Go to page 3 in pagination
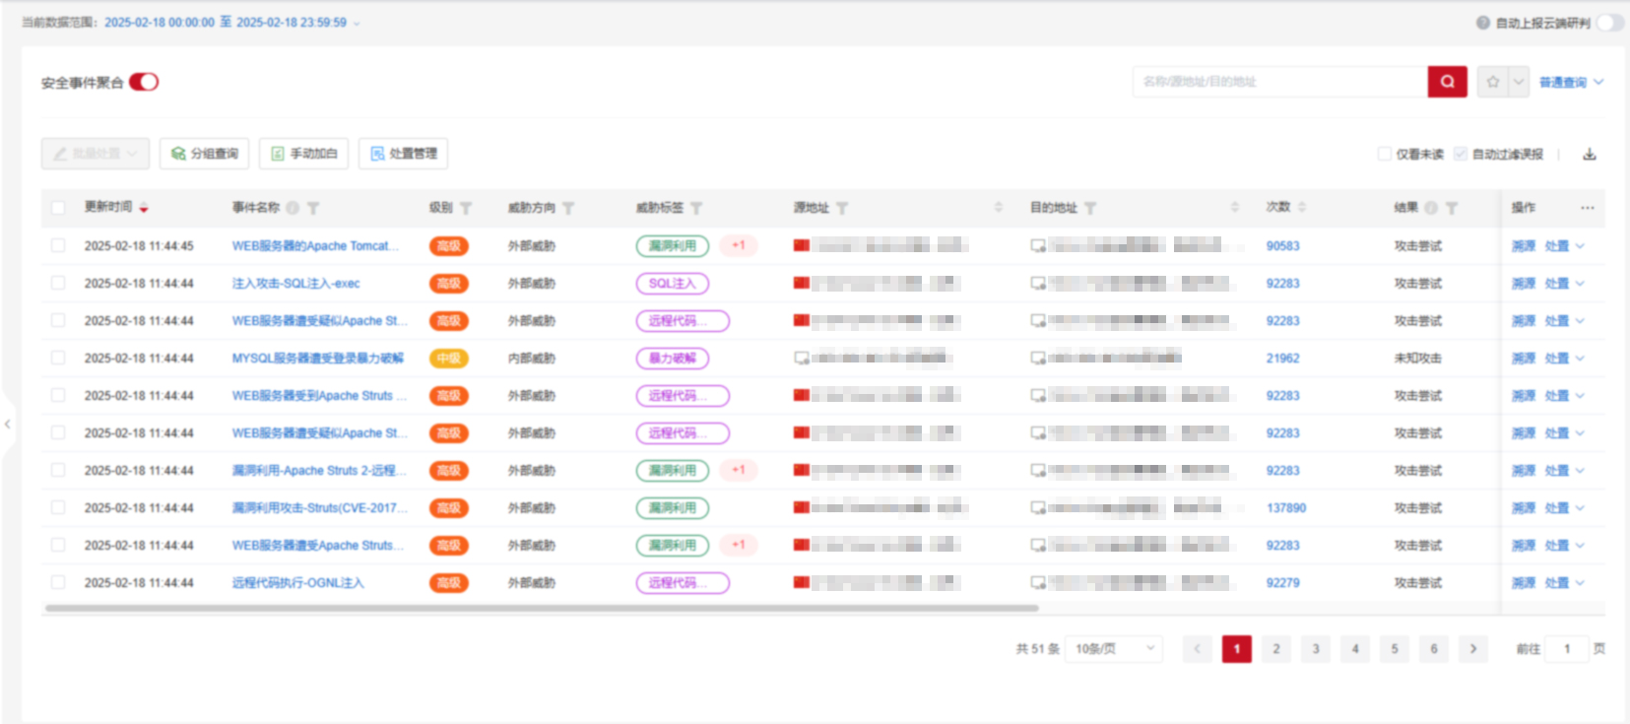Image resolution: width=1630 pixels, height=724 pixels. click(1316, 649)
